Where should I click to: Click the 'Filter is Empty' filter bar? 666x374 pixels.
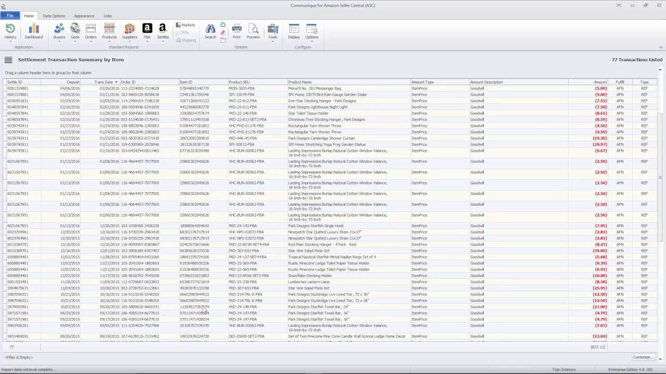point(19,357)
